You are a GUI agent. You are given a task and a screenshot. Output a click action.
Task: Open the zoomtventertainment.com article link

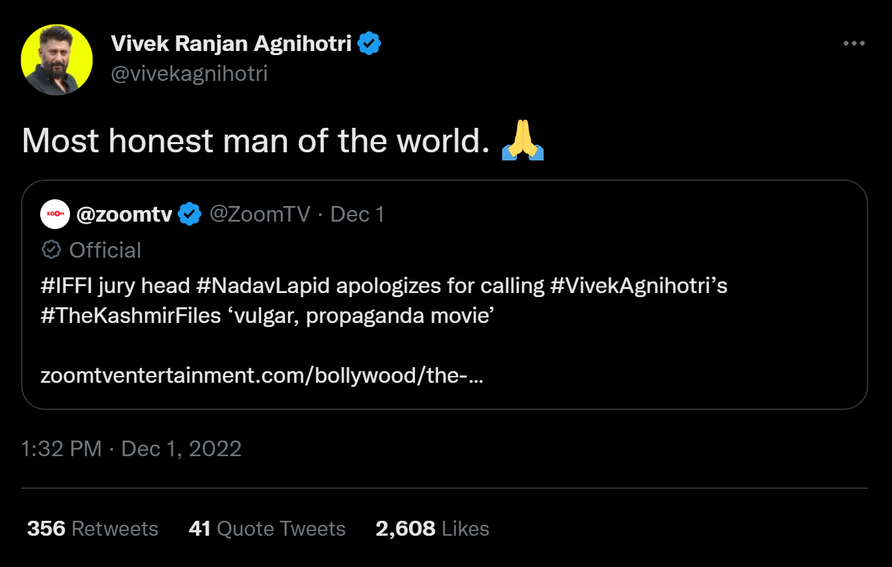pos(262,375)
